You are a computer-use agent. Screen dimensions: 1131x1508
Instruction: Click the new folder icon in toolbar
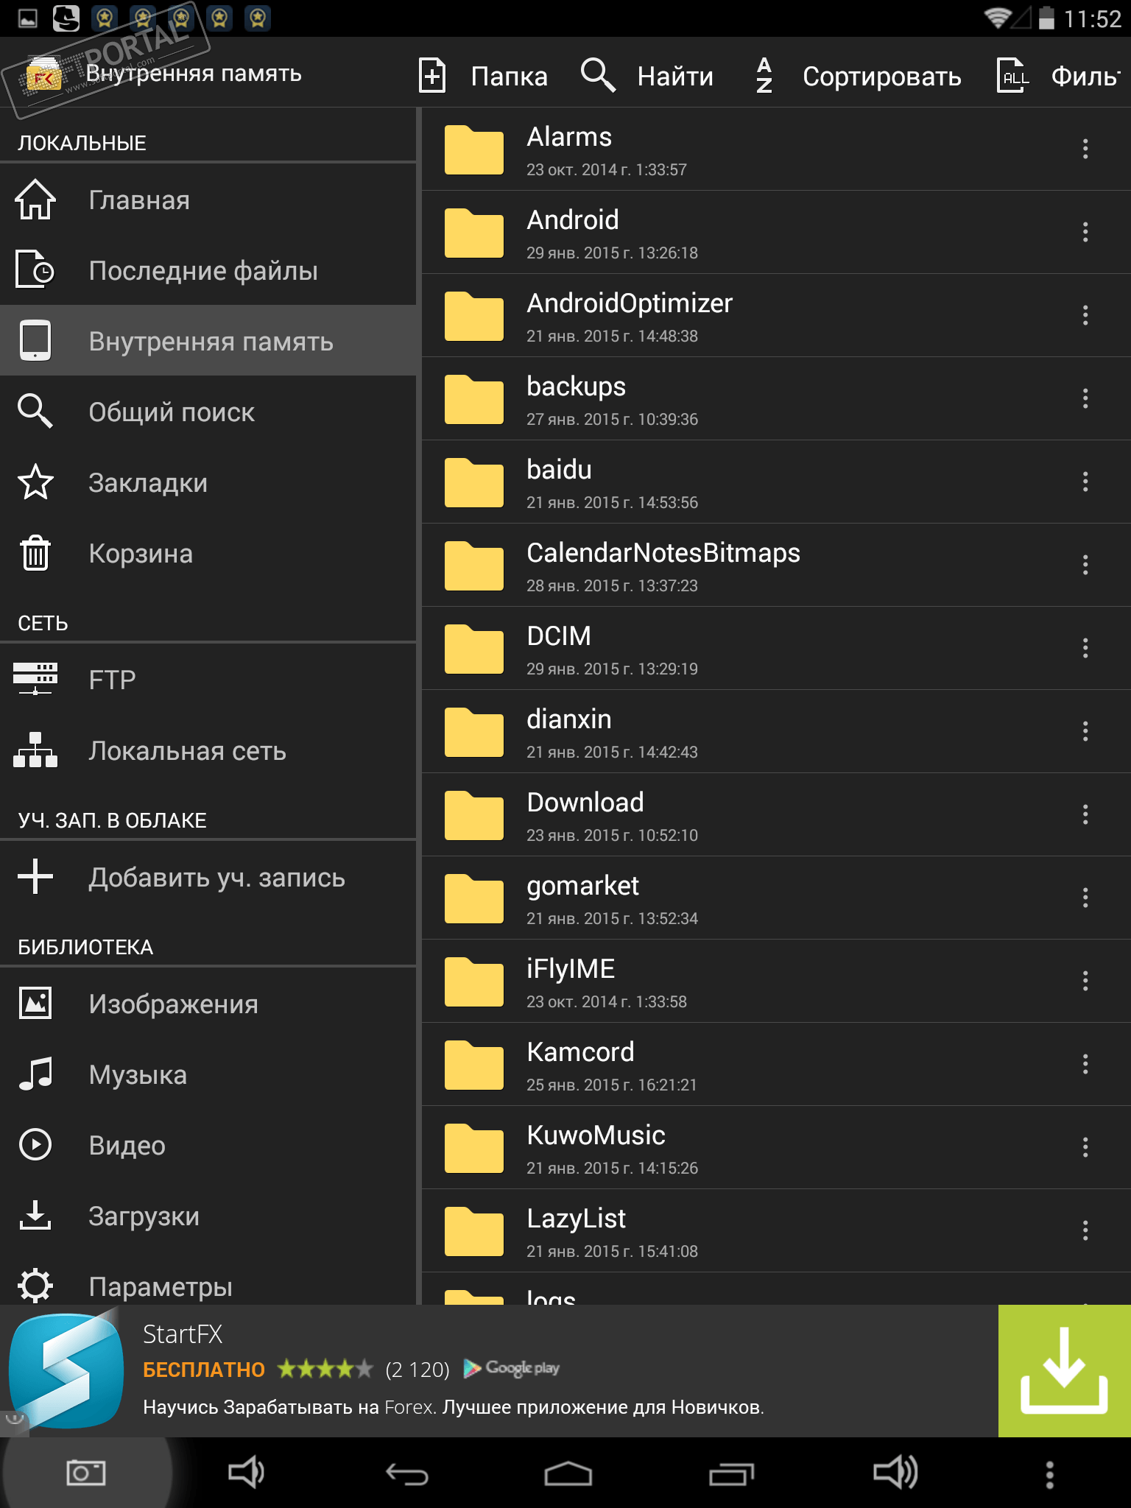(x=432, y=76)
